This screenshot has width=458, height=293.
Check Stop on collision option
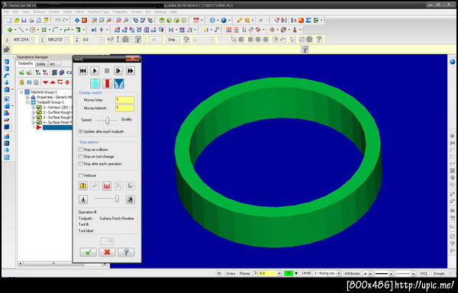click(80, 150)
